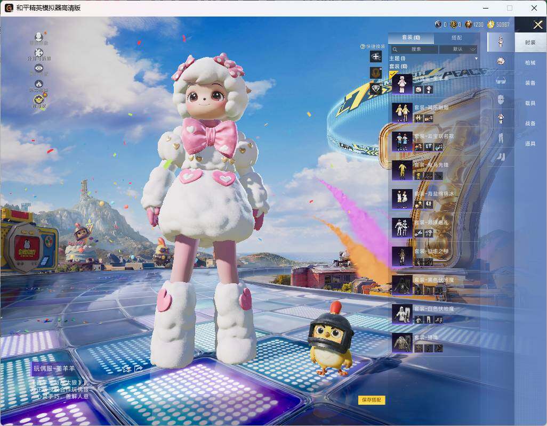Image resolution: width=547 pixels, height=426 pixels.
Task: Toggle the eye visibility icon in the left menu
Action: click(39, 68)
